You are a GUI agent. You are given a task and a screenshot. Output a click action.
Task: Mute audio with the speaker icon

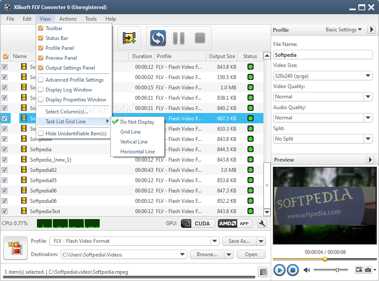tap(307, 270)
